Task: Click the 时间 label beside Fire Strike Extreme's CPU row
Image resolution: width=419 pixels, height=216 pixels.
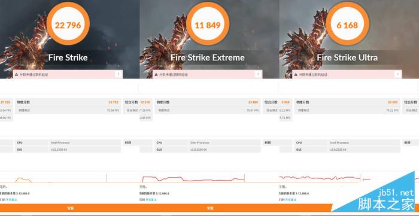Action: point(268,142)
